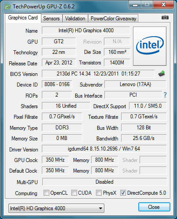Screen dimensions: 177x219
Task: Click the Intel vendor logo
Action: tap(150, 46)
